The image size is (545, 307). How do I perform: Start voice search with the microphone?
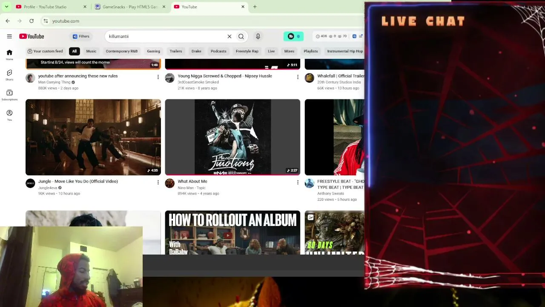pyautogui.click(x=258, y=36)
